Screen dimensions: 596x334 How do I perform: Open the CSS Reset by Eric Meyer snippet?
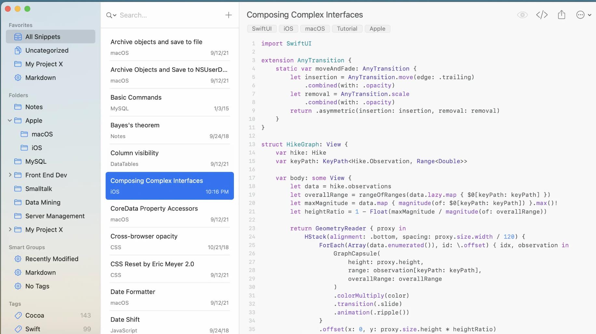pyautogui.click(x=169, y=269)
